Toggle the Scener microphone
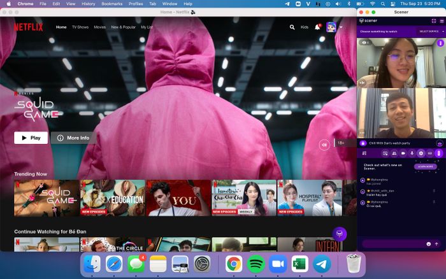446x279 pixels. [412, 154]
